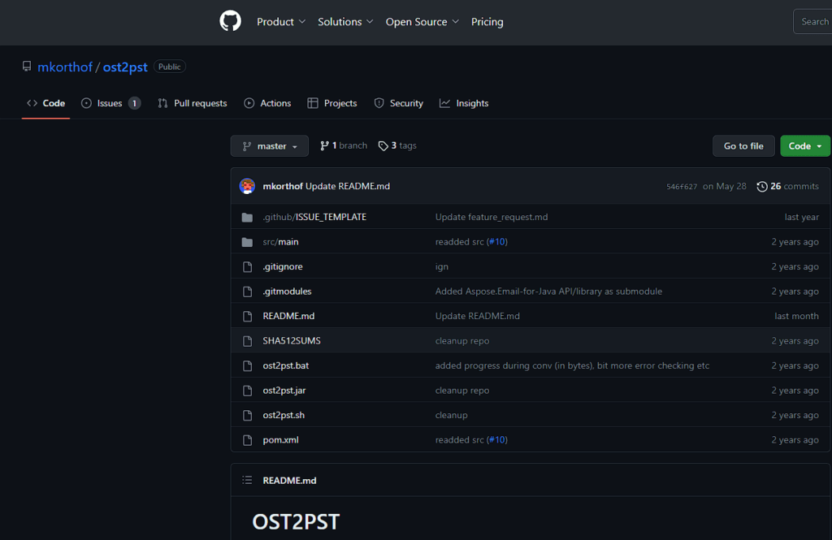Open Security via the shield icon

tap(378, 103)
